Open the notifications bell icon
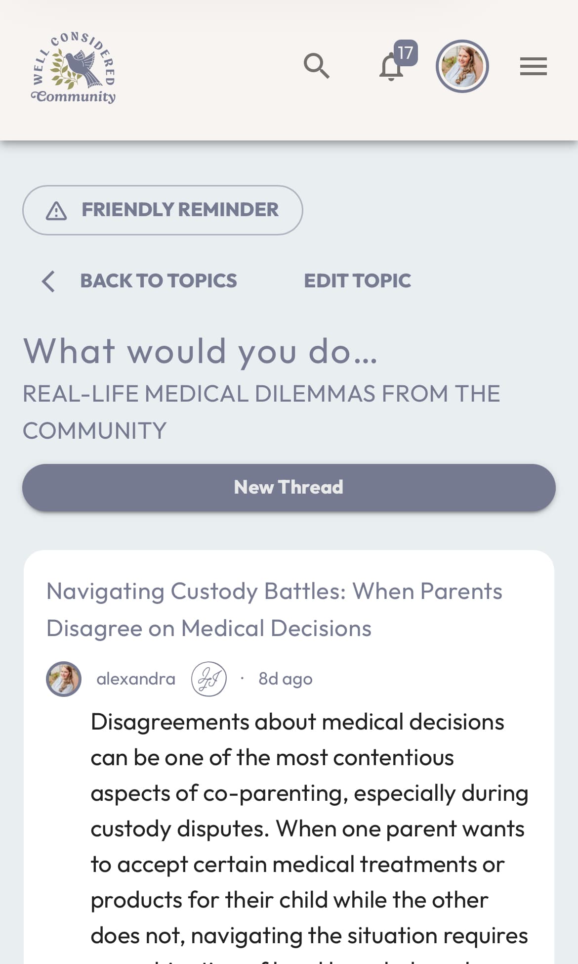This screenshot has width=578, height=964. pos(391,68)
